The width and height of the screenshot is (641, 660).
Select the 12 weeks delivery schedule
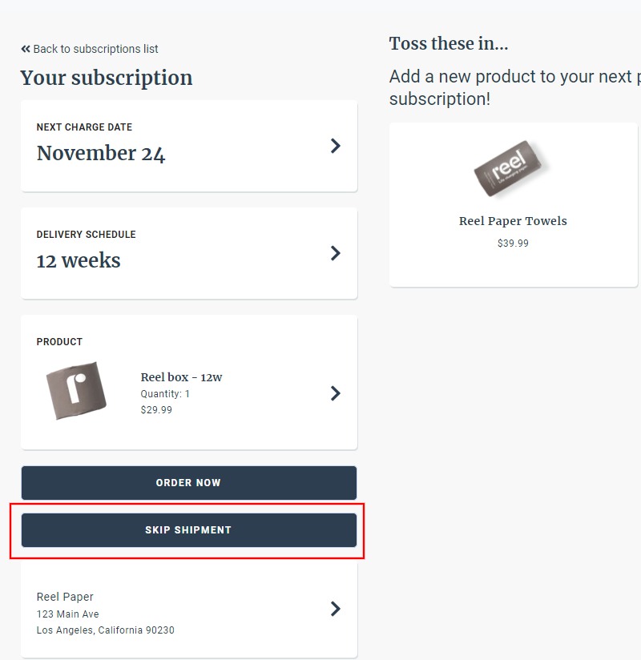79,260
